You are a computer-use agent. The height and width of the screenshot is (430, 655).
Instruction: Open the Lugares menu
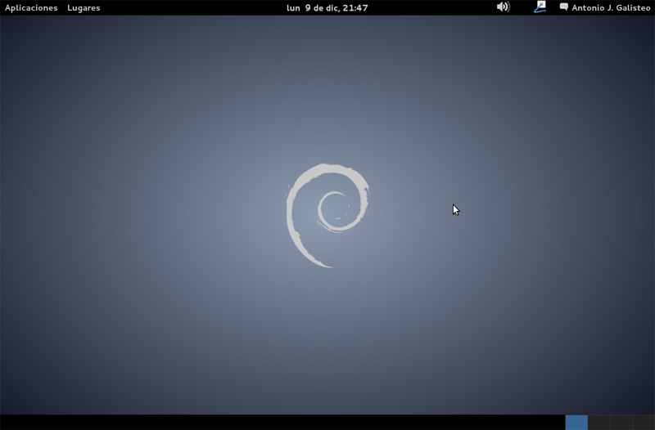pos(84,8)
